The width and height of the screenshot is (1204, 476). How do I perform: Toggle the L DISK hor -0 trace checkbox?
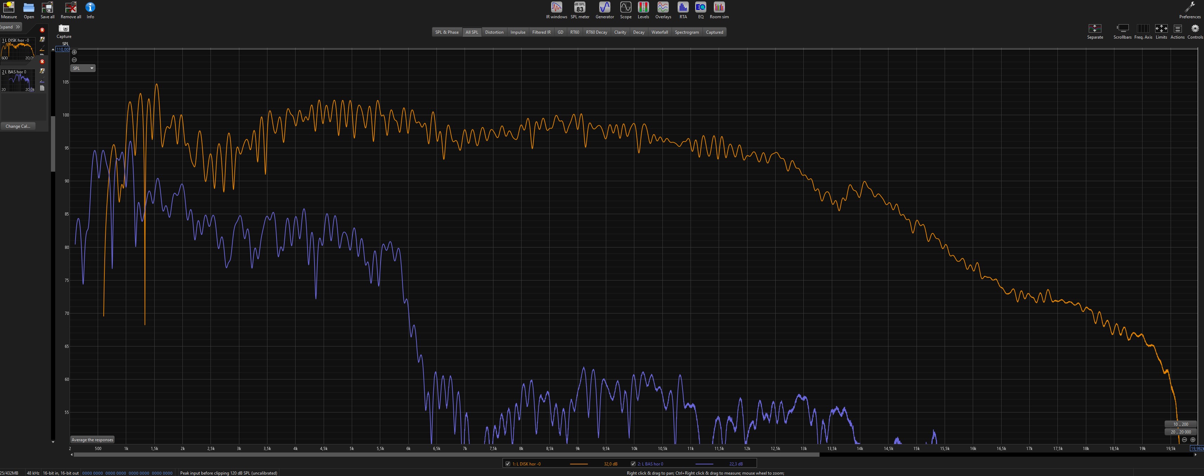508,464
